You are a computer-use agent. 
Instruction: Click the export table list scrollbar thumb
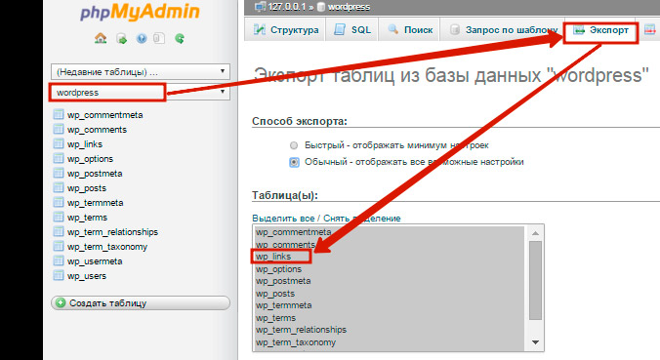(x=535, y=281)
